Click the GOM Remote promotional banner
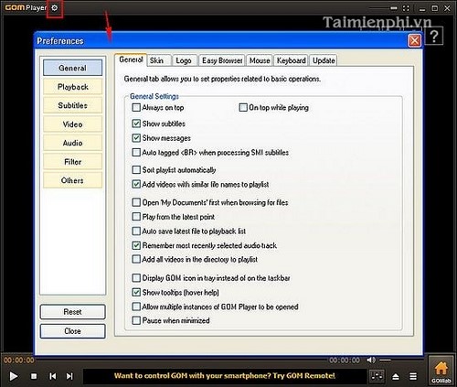 click(225, 376)
